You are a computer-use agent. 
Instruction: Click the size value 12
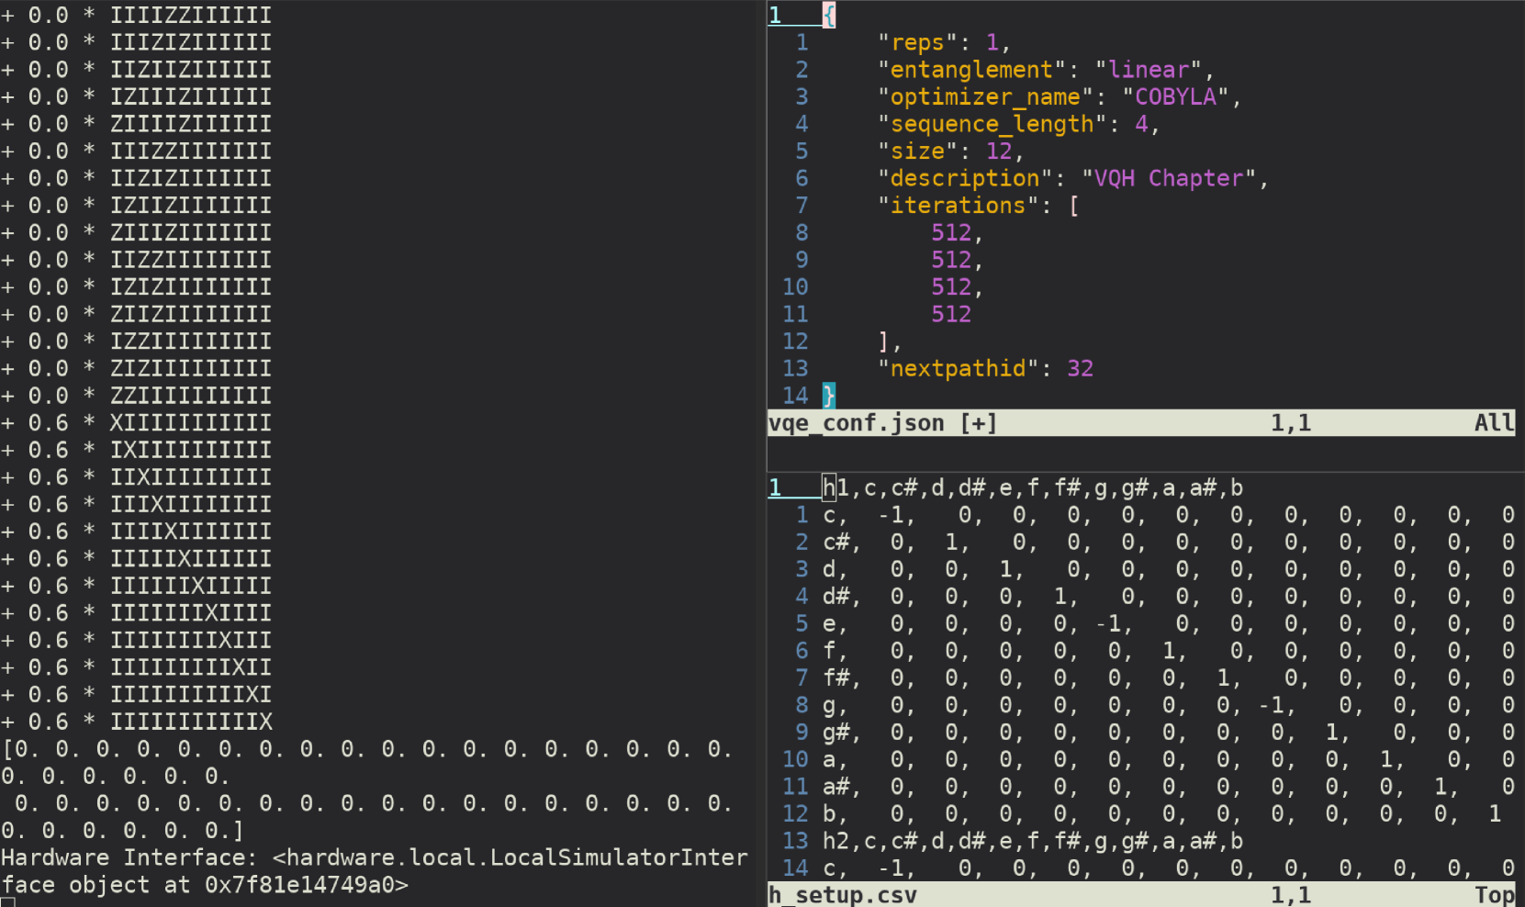[x=998, y=151]
